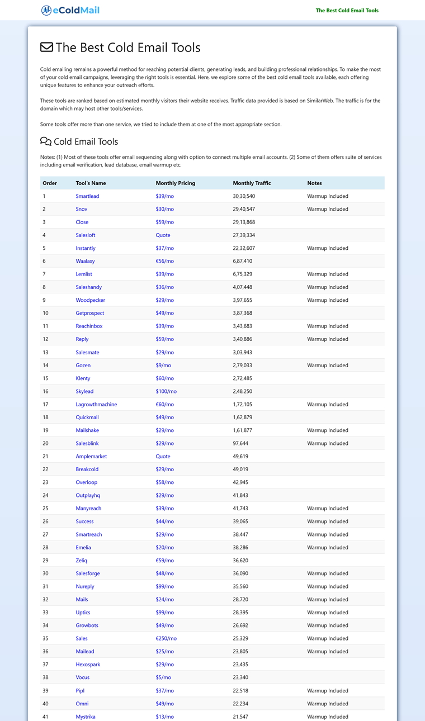Click the $5/mo pricing for Vocus
This screenshot has width=425, height=721.
click(163, 677)
